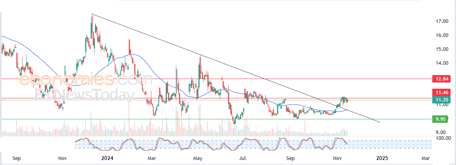Click the 9.00 price axis value

(442, 132)
